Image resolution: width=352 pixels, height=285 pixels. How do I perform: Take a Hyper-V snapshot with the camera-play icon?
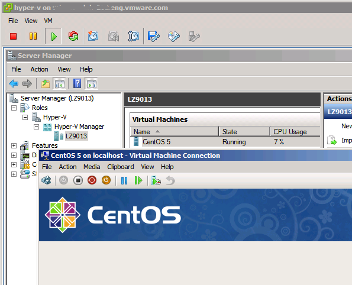coord(156,180)
